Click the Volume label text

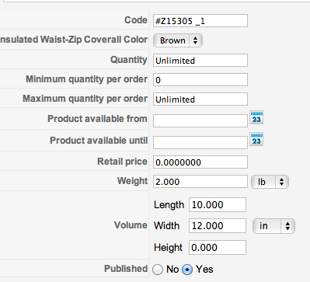tap(131, 225)
